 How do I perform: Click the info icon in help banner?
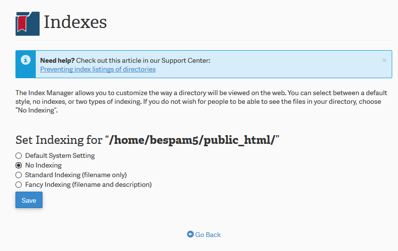[x=26, y=60]
